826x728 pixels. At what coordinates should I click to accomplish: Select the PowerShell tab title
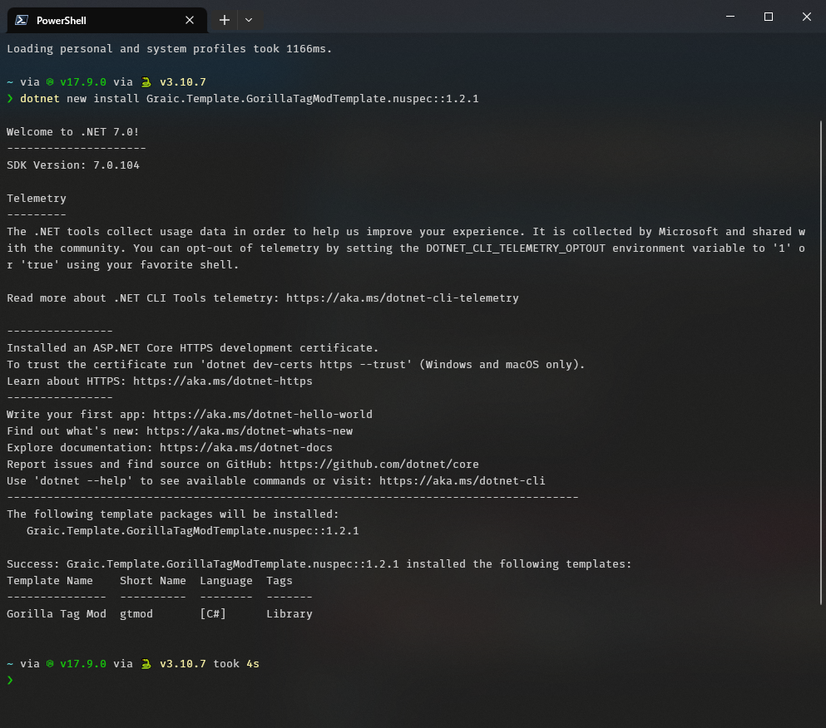(62, 20)
